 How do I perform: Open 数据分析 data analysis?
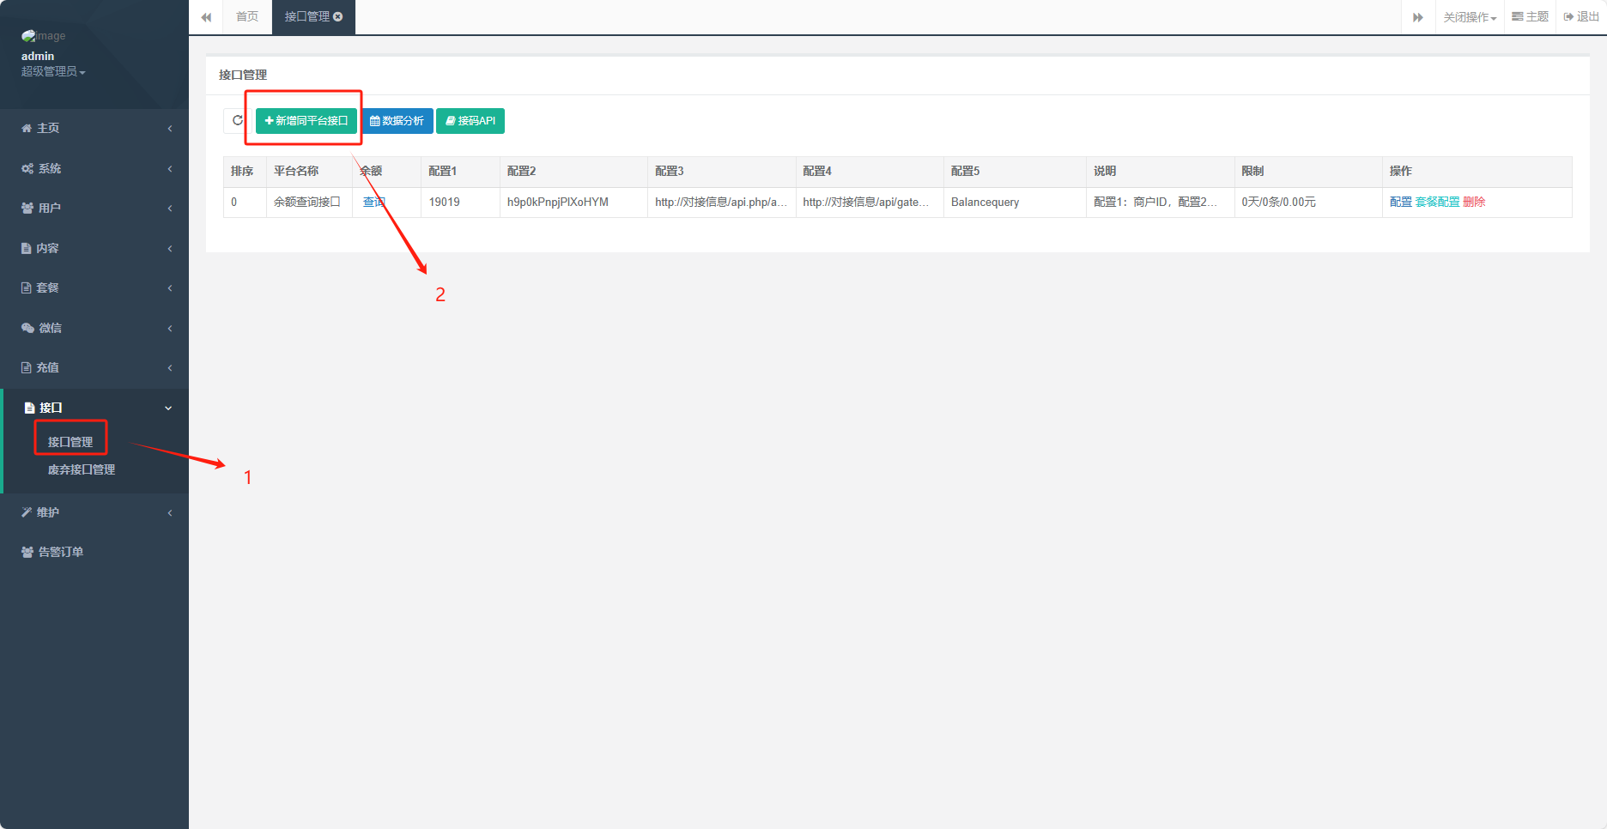point(397,121)
